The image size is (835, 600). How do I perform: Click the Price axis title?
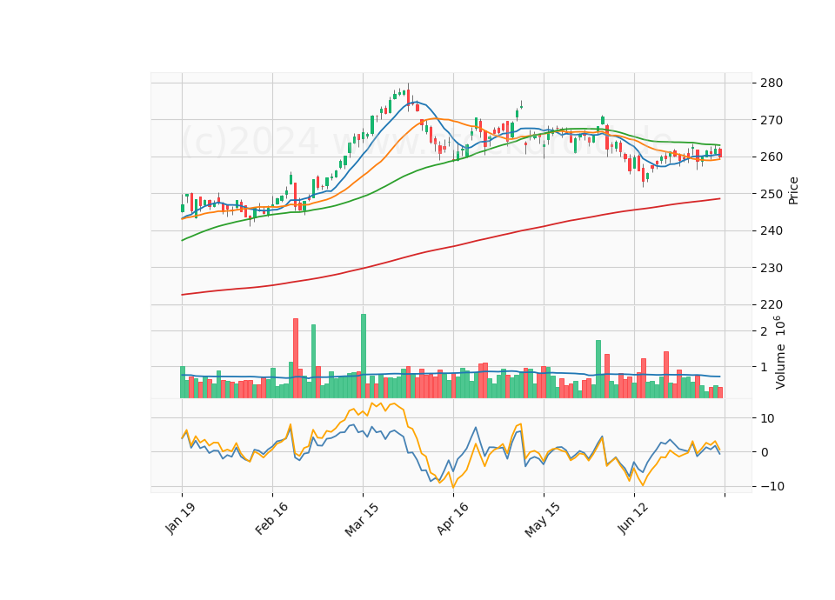[793, 190]
